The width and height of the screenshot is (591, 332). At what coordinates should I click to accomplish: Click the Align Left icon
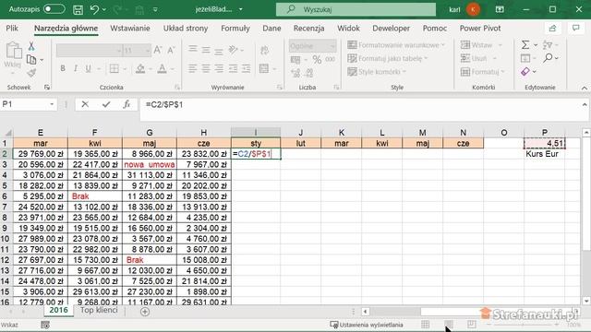tap(193, 68)
